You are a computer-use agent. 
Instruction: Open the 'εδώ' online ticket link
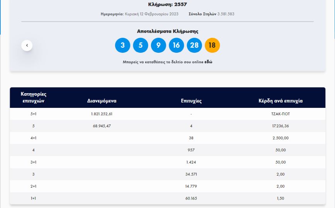click(208, 62)
